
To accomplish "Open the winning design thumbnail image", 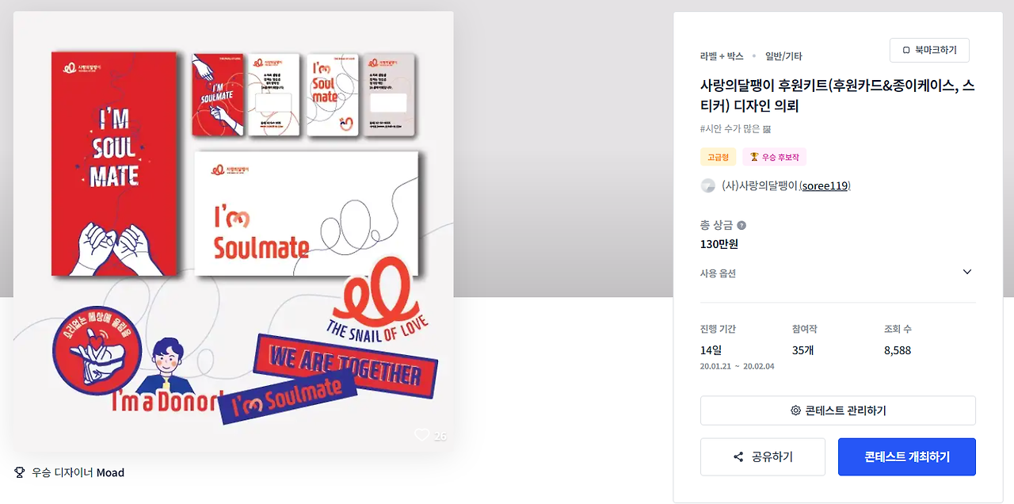I will click(x=234, y=231).
